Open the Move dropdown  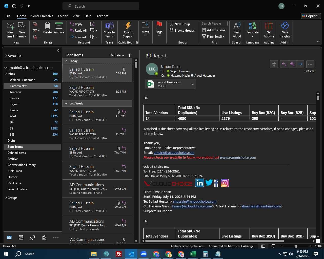click(146, 30)
